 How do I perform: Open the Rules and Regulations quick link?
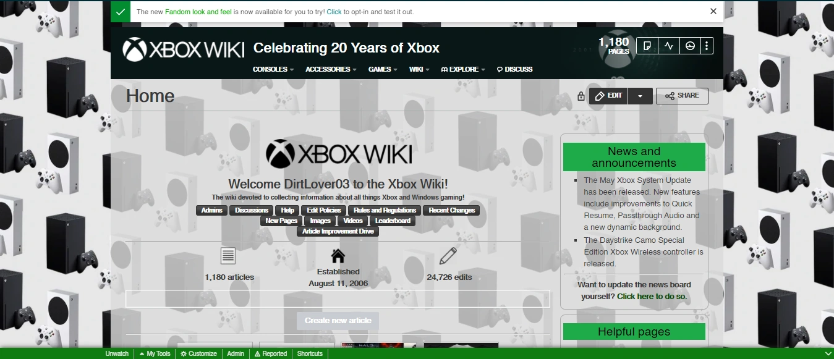[x=385, y=210]
